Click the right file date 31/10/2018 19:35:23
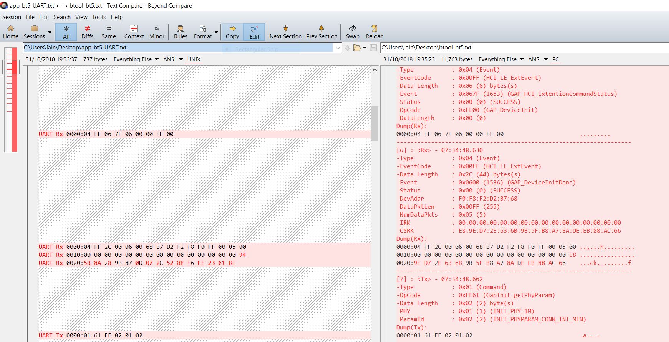669x342 pixels. [409, 59]
